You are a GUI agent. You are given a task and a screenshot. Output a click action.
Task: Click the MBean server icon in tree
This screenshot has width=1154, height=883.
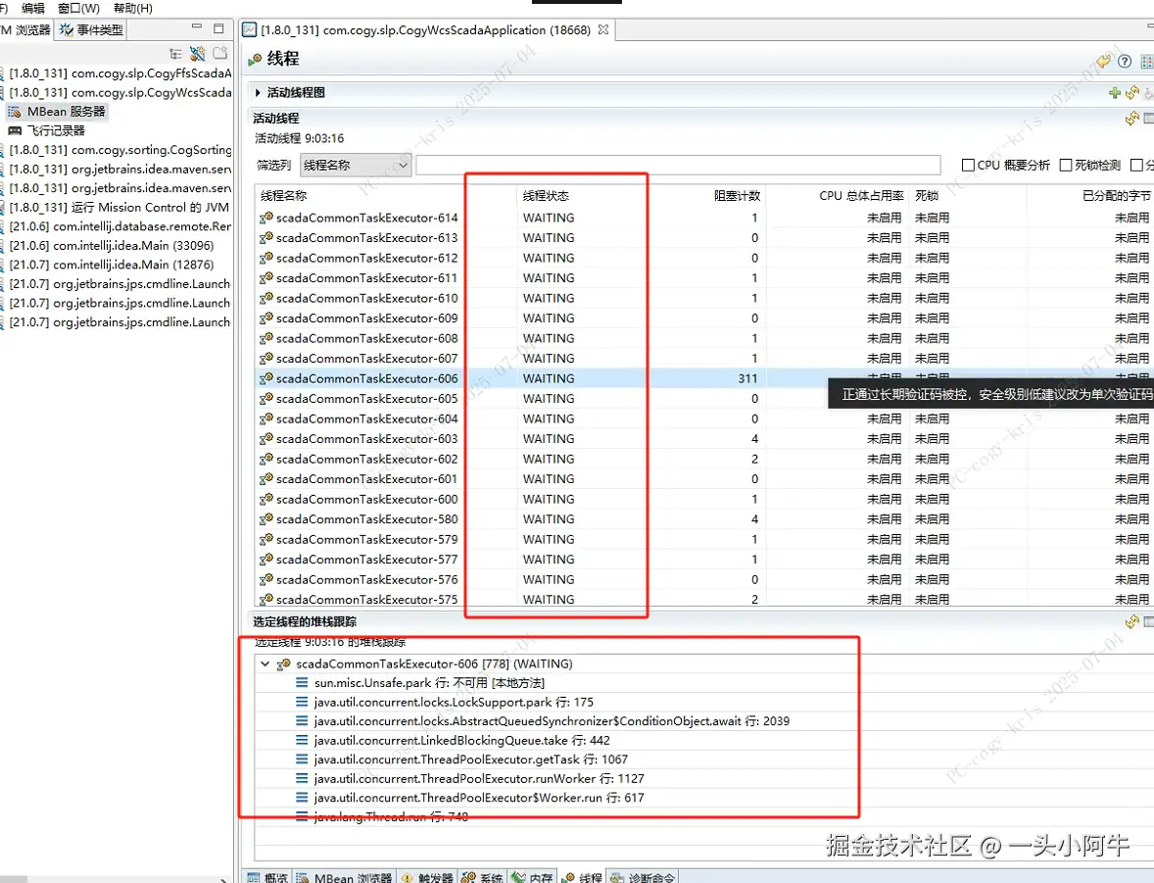pos(14,112)
